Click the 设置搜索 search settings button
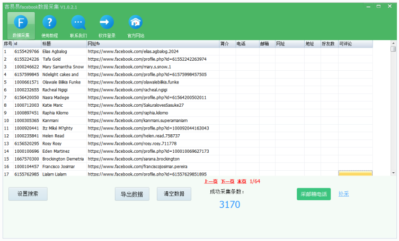 coord(28,194)
